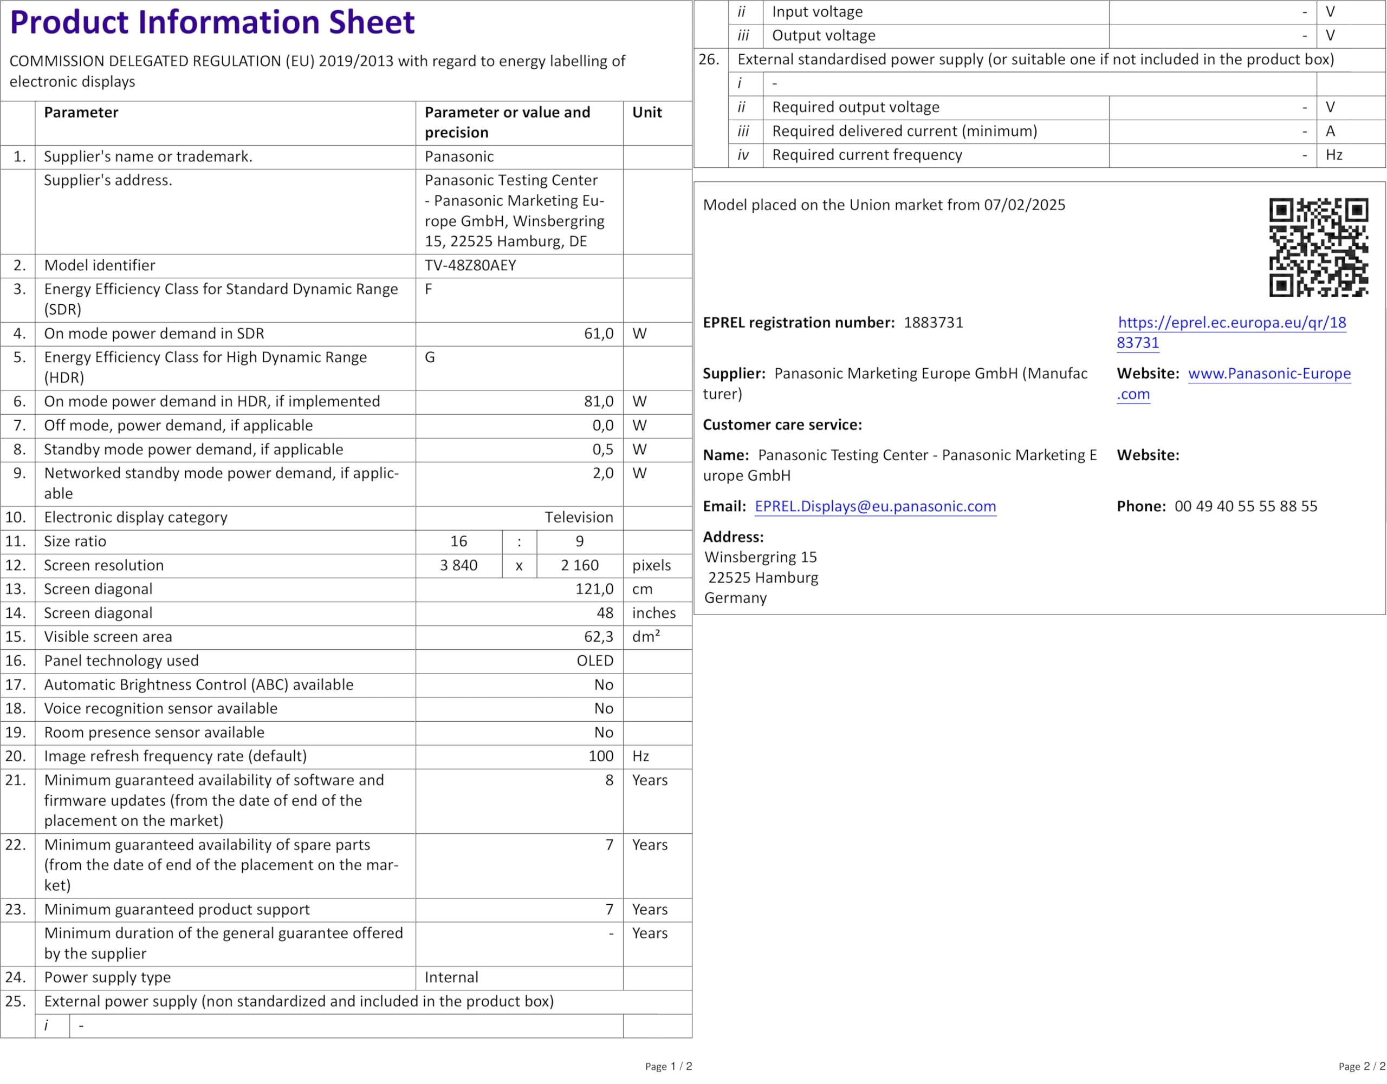Viewport: 1387px width, 1084px height.
Task: Click the Product Information Sheet title
Action: [212, 22]
